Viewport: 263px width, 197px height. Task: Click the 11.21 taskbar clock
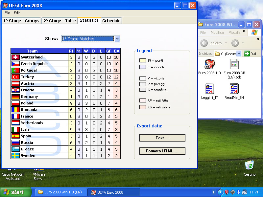pos(254,192)
